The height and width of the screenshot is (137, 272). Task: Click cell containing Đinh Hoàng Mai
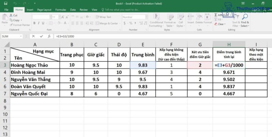coord(35,72)
